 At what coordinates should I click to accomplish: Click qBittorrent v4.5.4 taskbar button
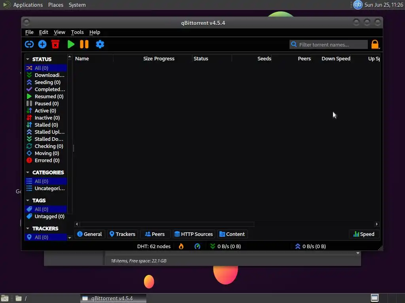tap(113, 298)
